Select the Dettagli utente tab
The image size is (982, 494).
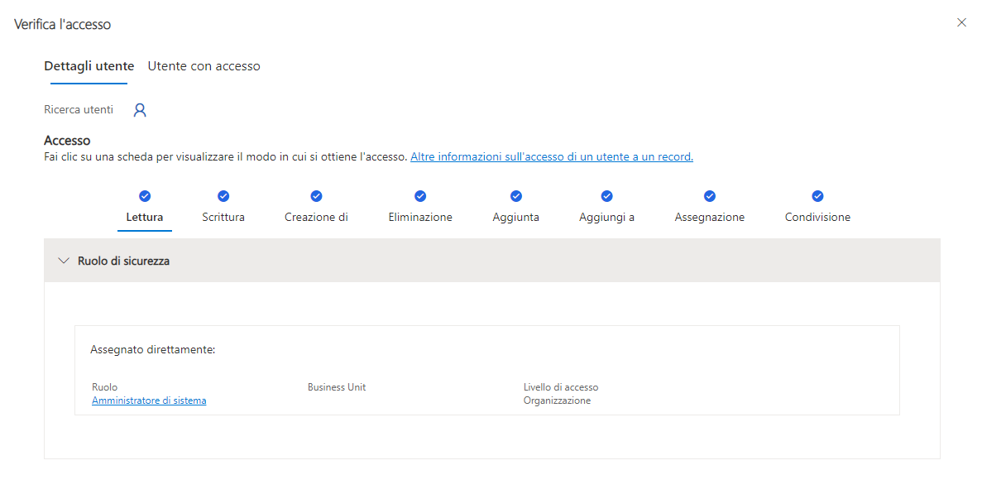(x=89, y=66)
